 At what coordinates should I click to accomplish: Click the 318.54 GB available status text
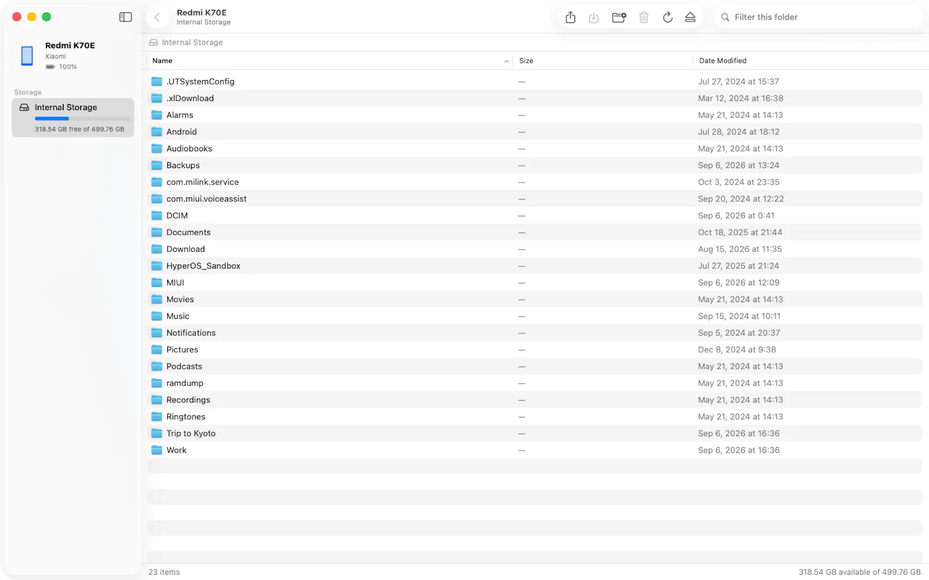tap(859, 572)
